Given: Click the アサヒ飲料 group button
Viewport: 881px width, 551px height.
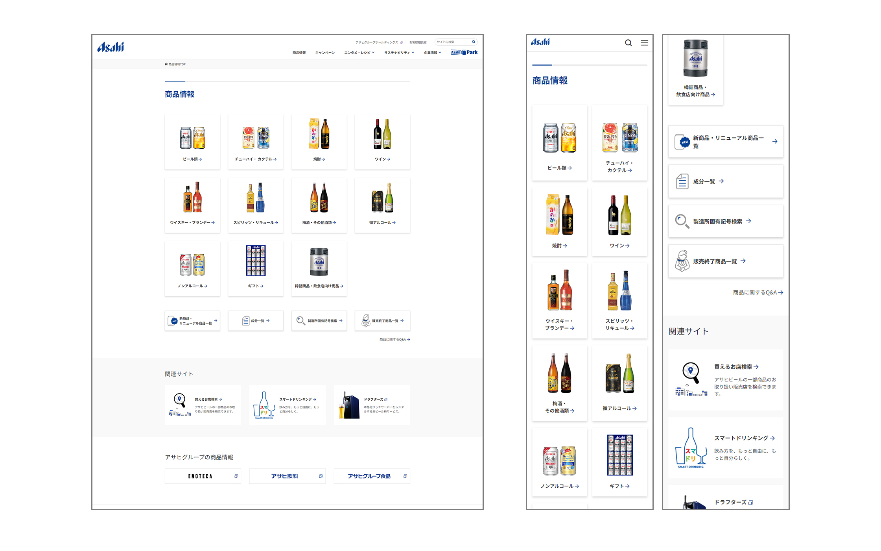Looking at the screenshot, I should [288, 476].
